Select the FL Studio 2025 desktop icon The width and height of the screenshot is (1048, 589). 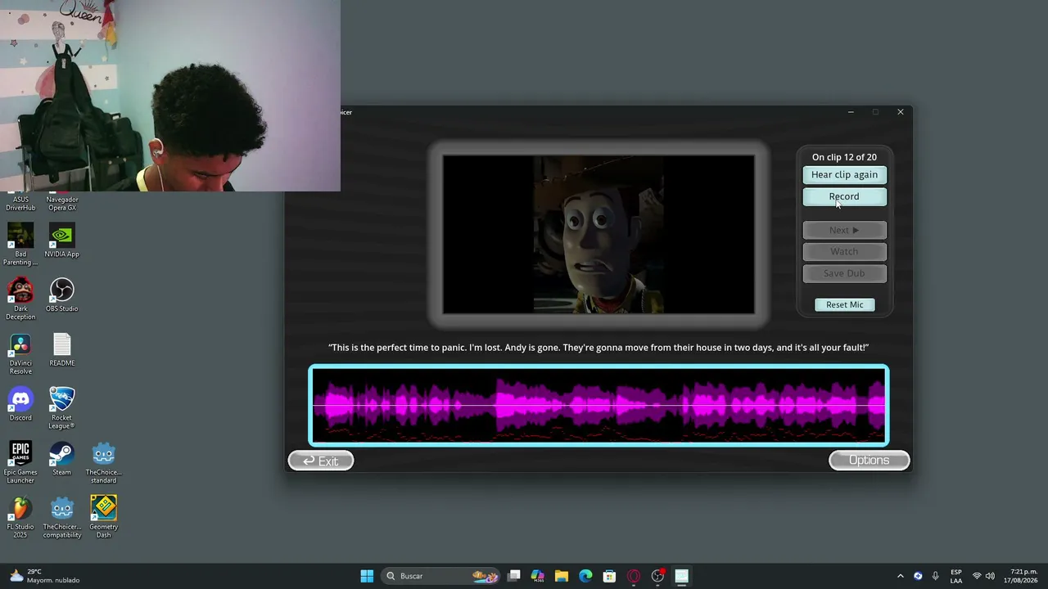click(x=20, y=518)
